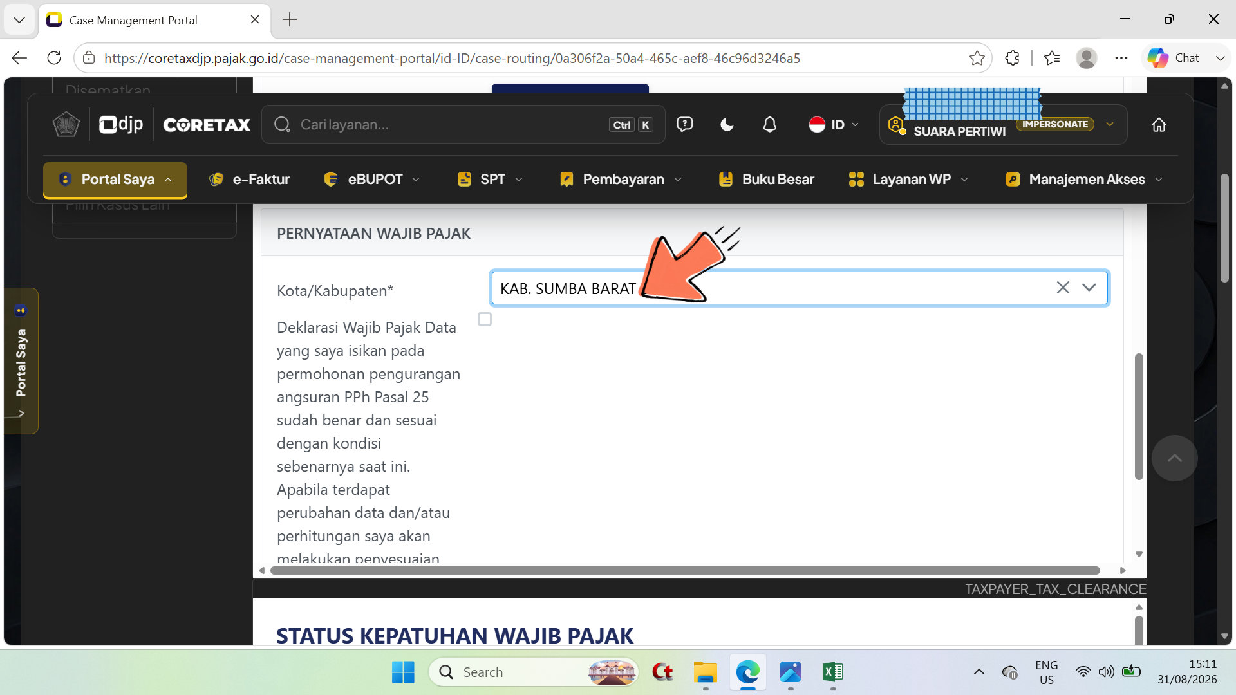The width and height of the screenshot is (1236, 695).
Task: Tick the Deklarasi Wajib Pajak checkbox
Action: tap(485, 319)
